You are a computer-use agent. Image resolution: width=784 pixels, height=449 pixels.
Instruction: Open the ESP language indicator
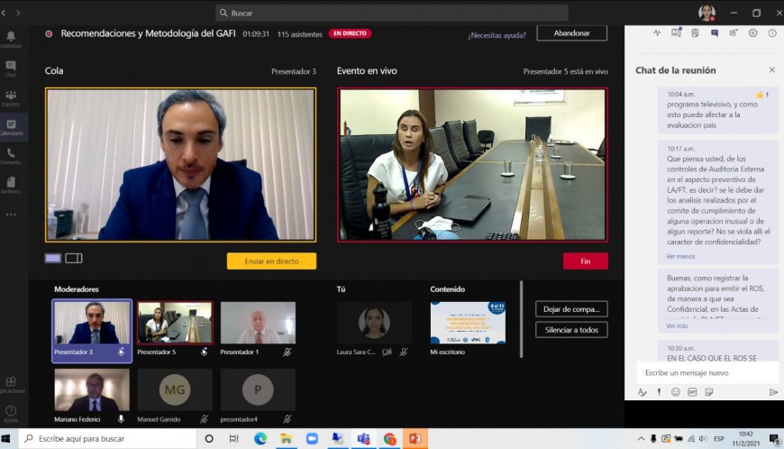tap(719, 438)
